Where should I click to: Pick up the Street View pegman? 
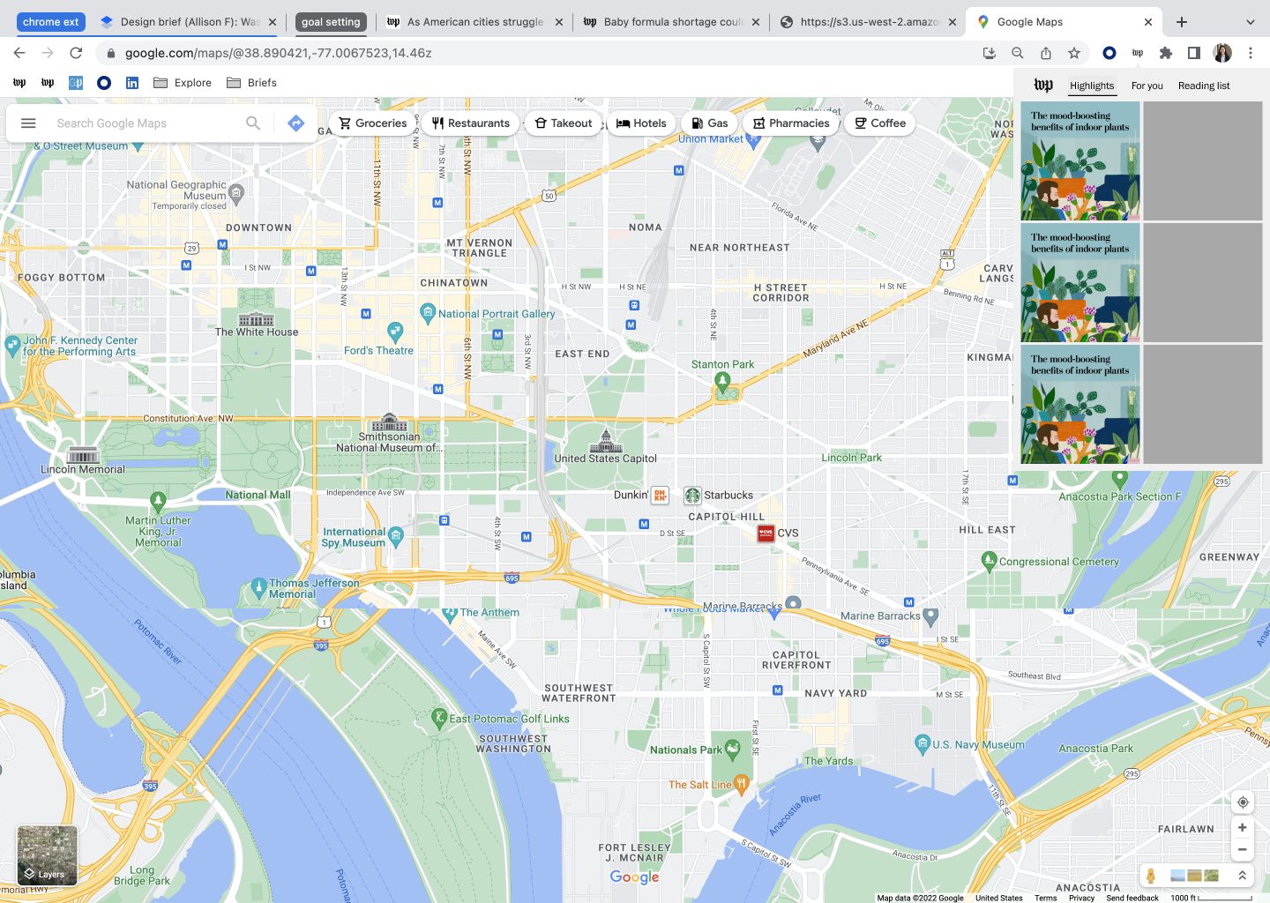[x=1150, y=876]
